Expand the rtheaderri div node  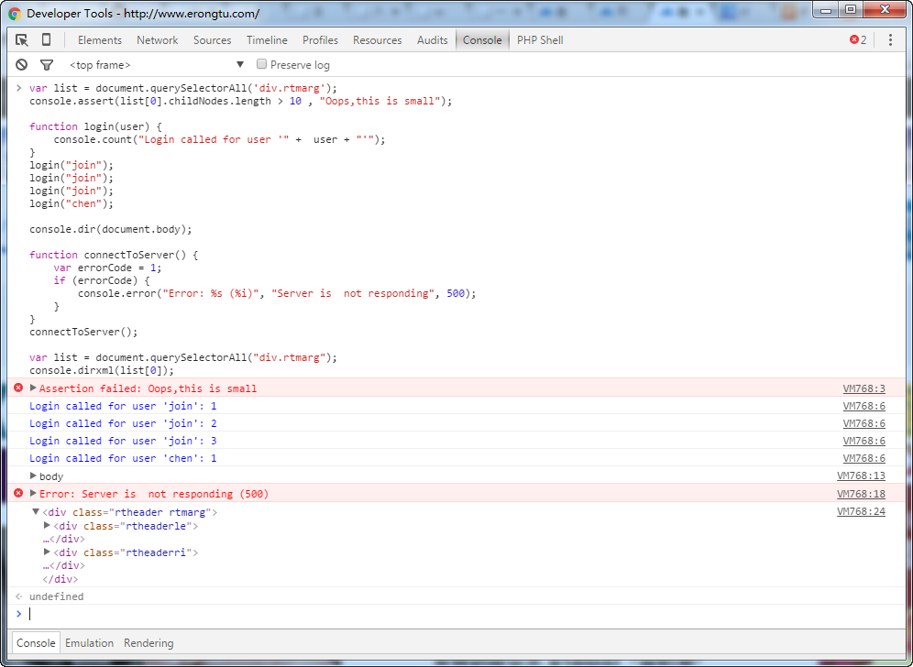[47, 552]
